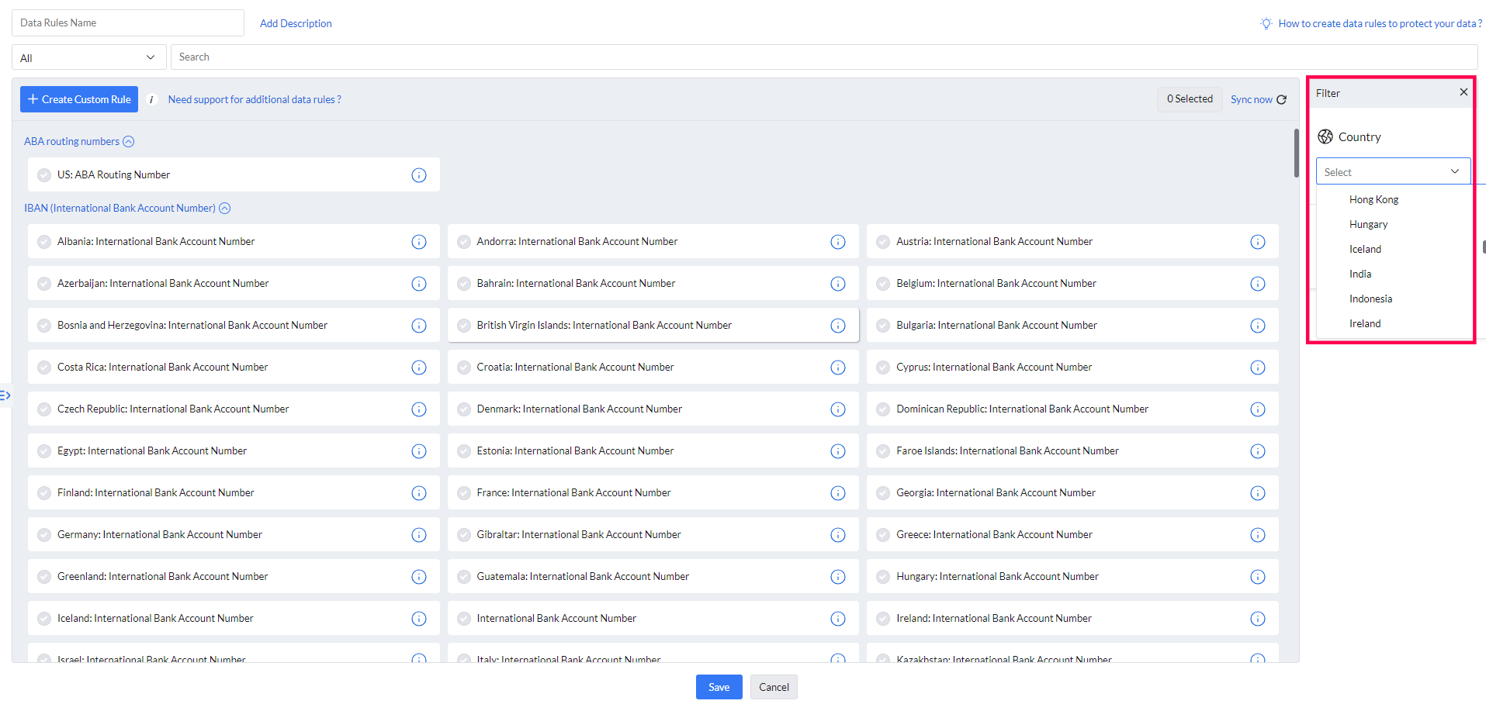Save the data rules
The width and height of the screenshot is (1486, 711).
(719, 687)
